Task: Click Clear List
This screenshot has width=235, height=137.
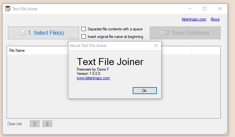Action: tap(15, 124)
